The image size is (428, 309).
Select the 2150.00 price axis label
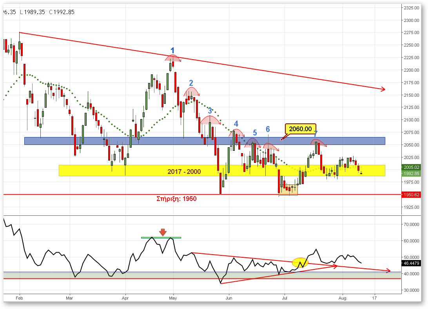(x=412, y=95)
